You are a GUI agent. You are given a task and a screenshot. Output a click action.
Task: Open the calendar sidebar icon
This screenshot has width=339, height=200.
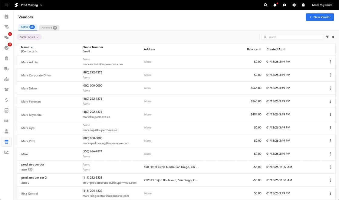6,17
